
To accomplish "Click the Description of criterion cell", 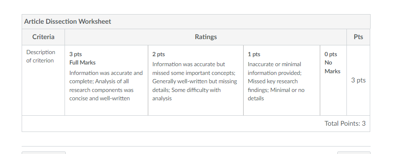I will point(43,80).
